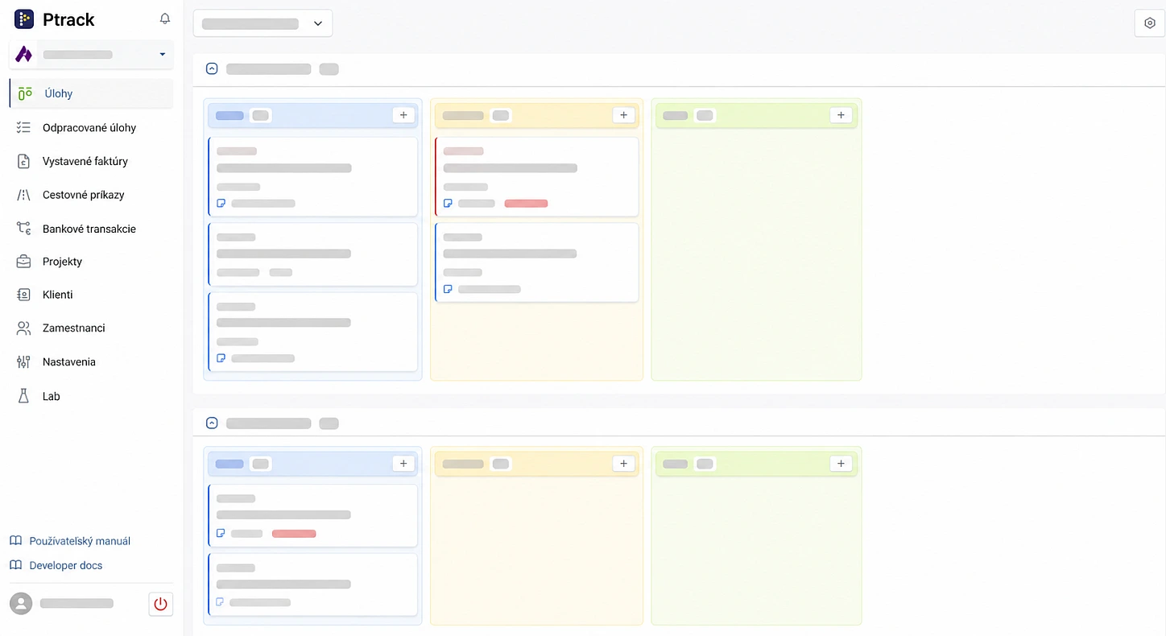The height and width of the screenshot is (636, 1166).
Task: Open first card in second group's blue column
Action: click(313, 515)
